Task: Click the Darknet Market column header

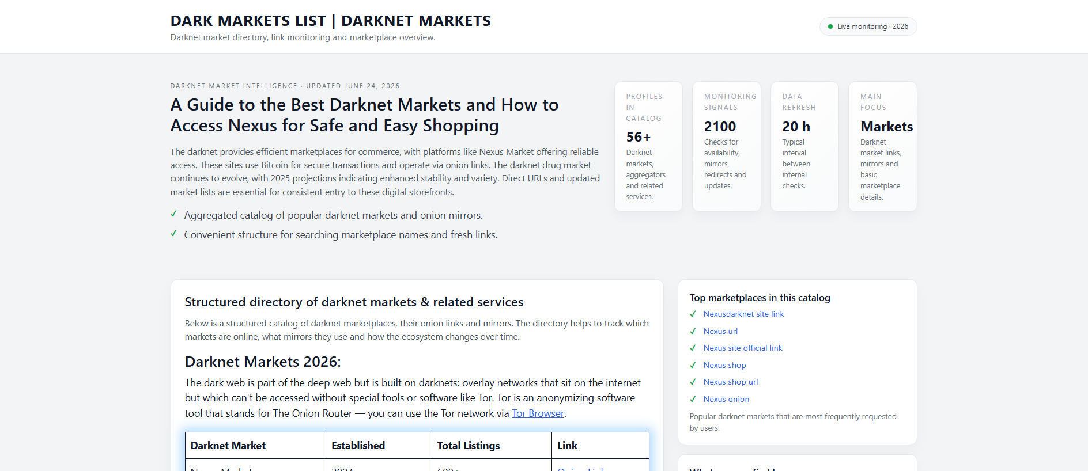Action: (255, 446)
